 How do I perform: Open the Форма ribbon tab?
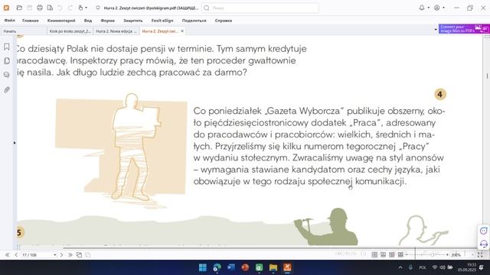[x=107, y=21]
